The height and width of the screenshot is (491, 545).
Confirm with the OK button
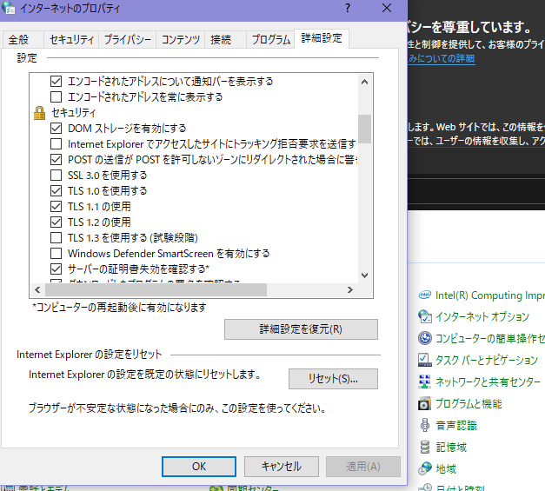(199, 467)
